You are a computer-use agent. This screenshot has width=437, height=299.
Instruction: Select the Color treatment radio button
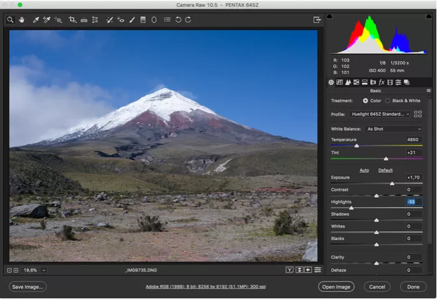point(366,101)
